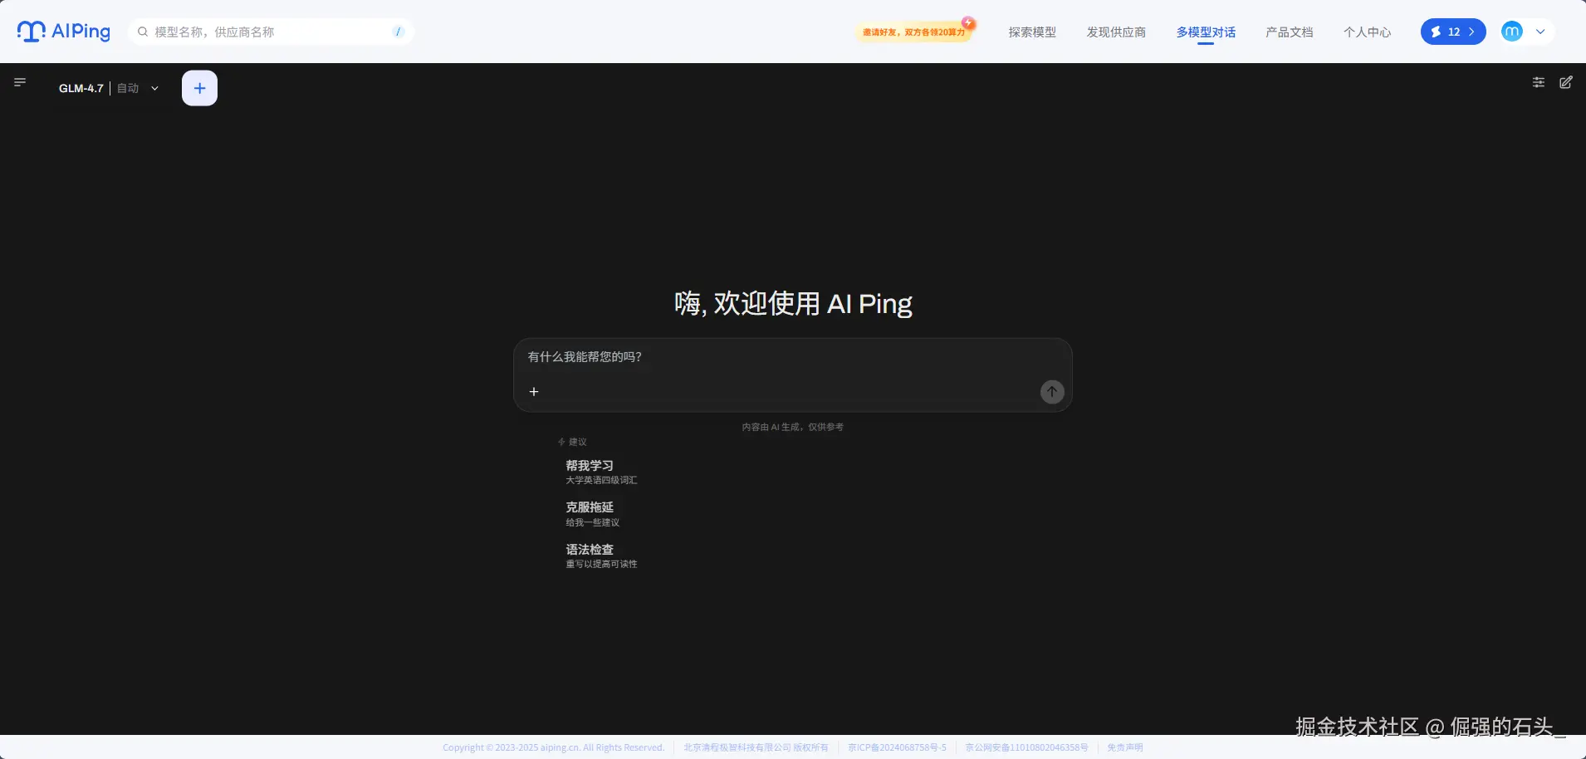The image size is (1586, 759).
Task: Open the GLM-4.7 model selector dropdown
Action: tap(108, 88)
